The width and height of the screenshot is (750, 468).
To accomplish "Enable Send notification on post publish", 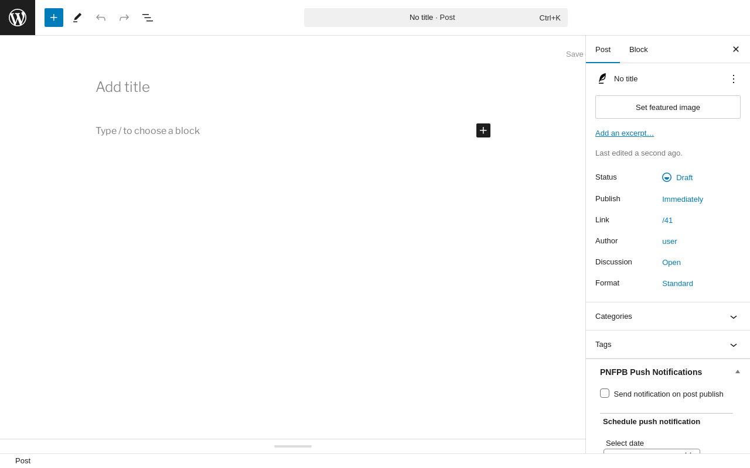I will (x=605, y=393).
